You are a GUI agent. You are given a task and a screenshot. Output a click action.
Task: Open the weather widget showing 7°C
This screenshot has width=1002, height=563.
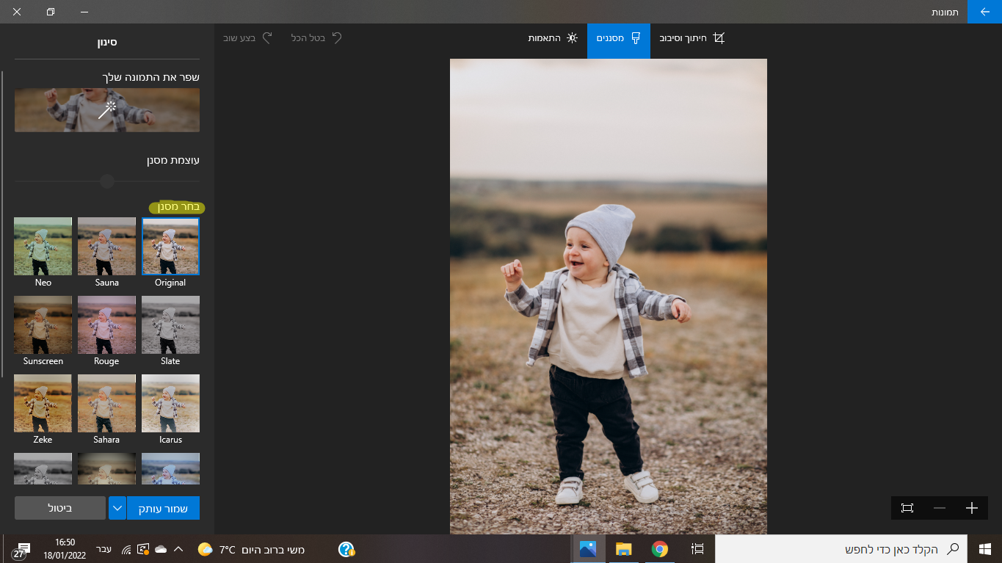[x=251, y=549]
